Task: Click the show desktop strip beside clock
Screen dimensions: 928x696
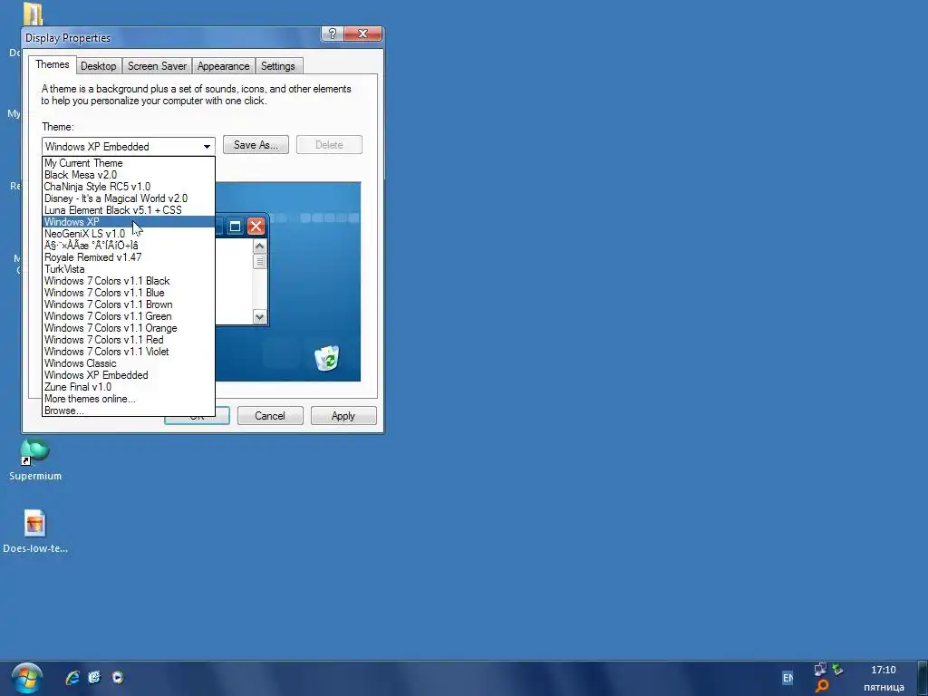Action: coord(923,678)
